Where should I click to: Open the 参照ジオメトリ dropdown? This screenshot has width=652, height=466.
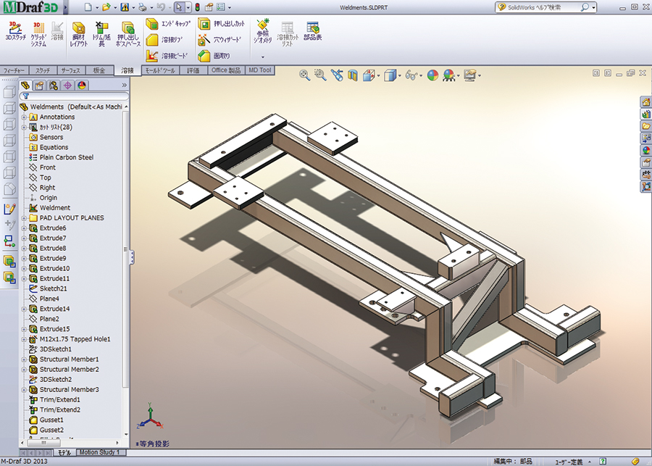tap(263, 57)
